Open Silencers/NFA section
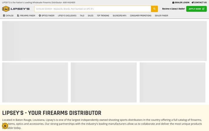The width and height of the screenshot is (209, 131). (x=119, y=15)
